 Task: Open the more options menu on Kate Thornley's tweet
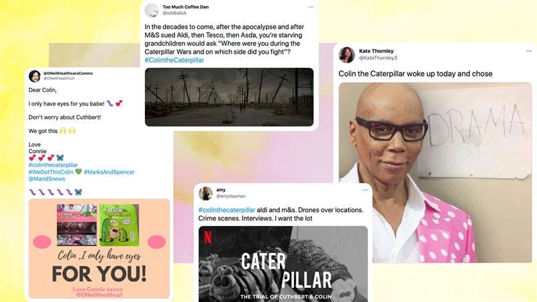[529, 51]
